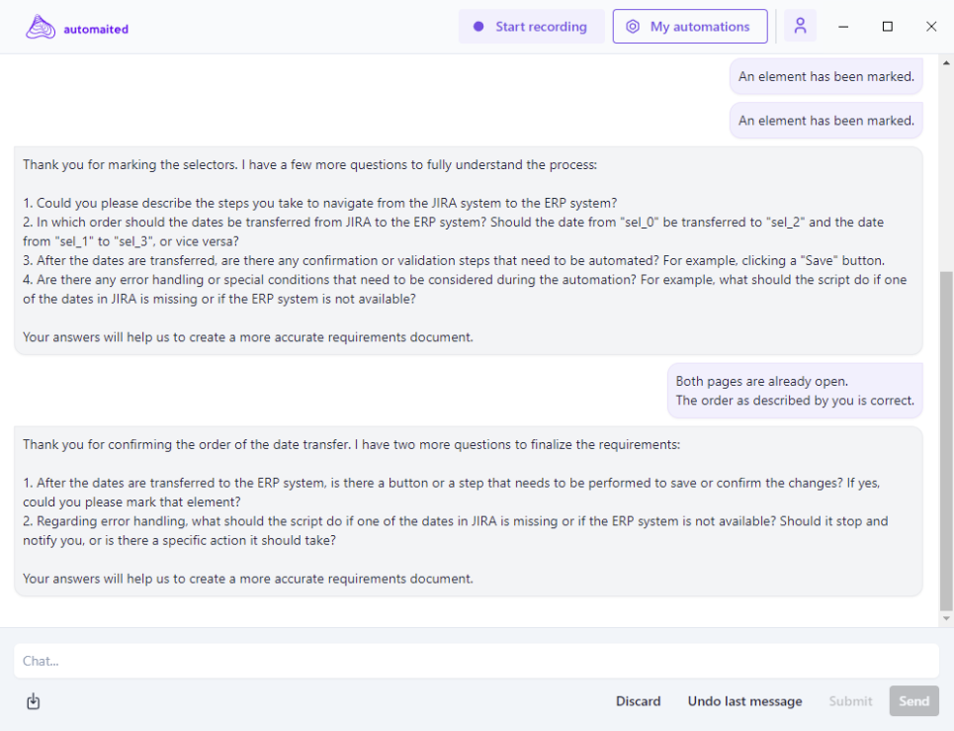Undo last message
Image resolution: width=954 pixels, height=731 pixels.
click(744, 701)
